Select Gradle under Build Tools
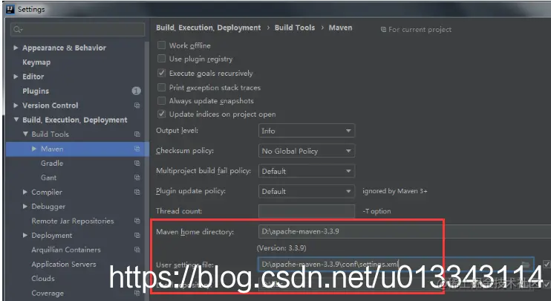The image size is (551, 301). [52, 164]
